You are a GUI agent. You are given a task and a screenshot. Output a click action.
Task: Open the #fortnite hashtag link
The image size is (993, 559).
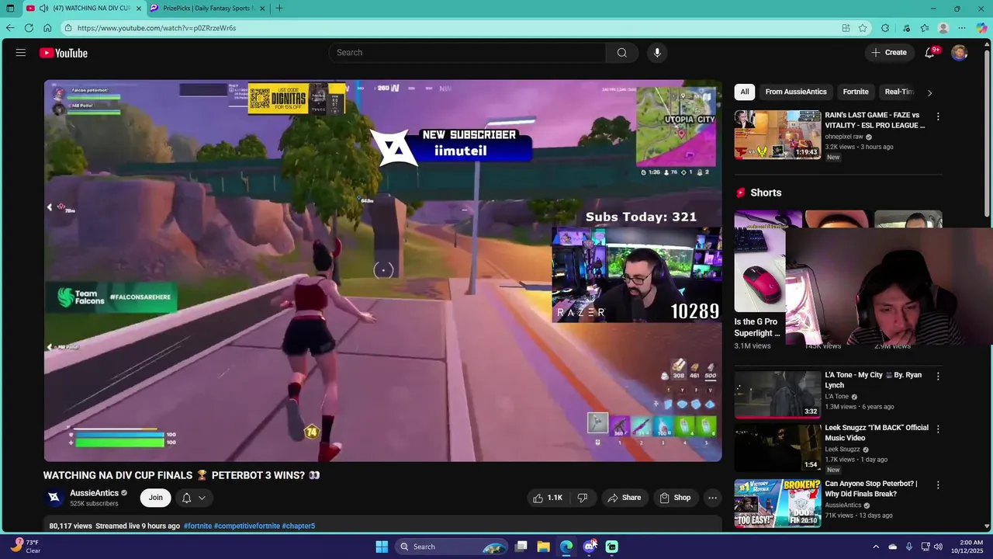point(198,526)
